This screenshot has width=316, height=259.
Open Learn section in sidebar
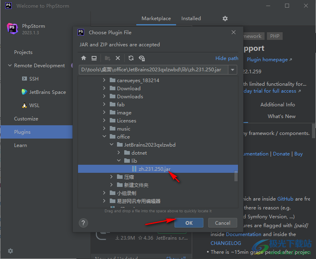click(x=21, y=145)
